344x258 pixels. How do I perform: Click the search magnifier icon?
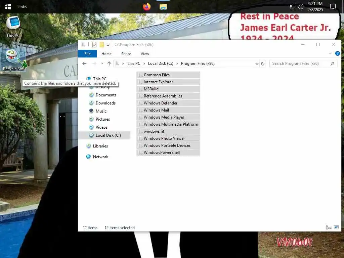click(332, 63)
